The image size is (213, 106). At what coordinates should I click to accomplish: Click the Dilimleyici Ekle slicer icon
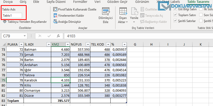[106, 11]
